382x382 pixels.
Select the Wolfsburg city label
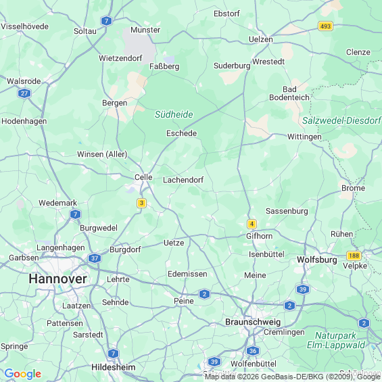pos(317,260)
